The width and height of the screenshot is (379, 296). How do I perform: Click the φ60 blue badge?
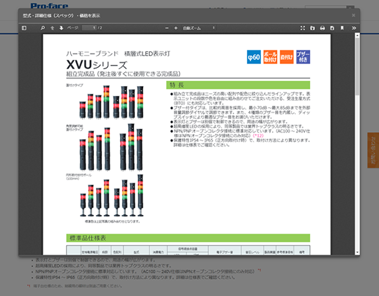pos(254,57)
